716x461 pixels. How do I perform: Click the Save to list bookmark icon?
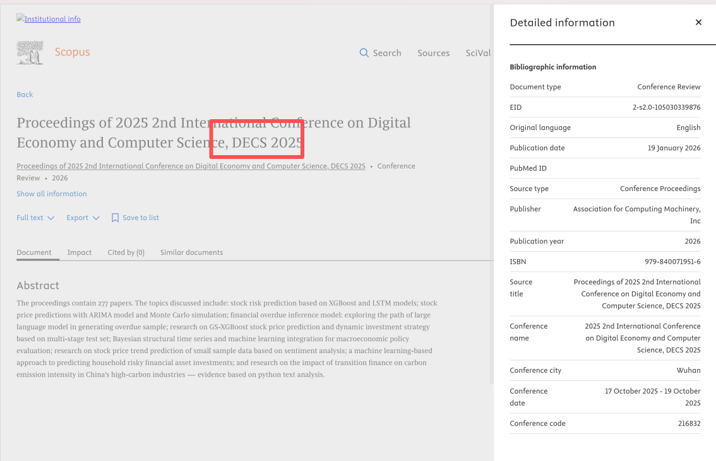[x=115, y=218]
